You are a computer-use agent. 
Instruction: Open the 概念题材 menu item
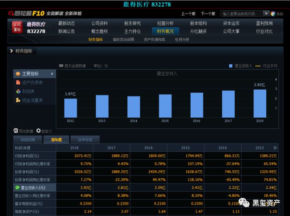coord(99,32)
